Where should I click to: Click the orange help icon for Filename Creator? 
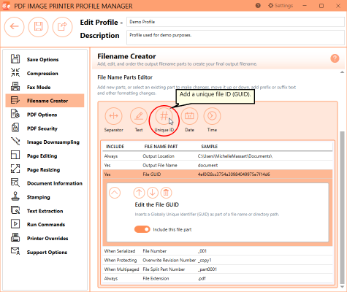point(335,58)
